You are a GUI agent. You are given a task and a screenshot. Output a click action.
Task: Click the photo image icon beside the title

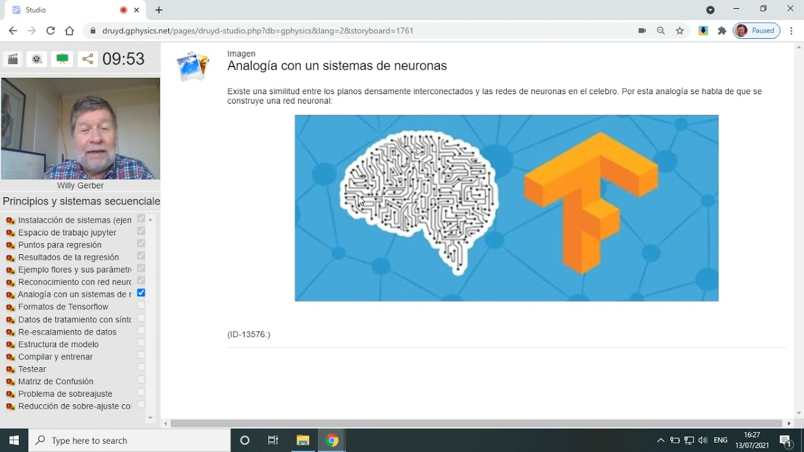coord(193,66)
